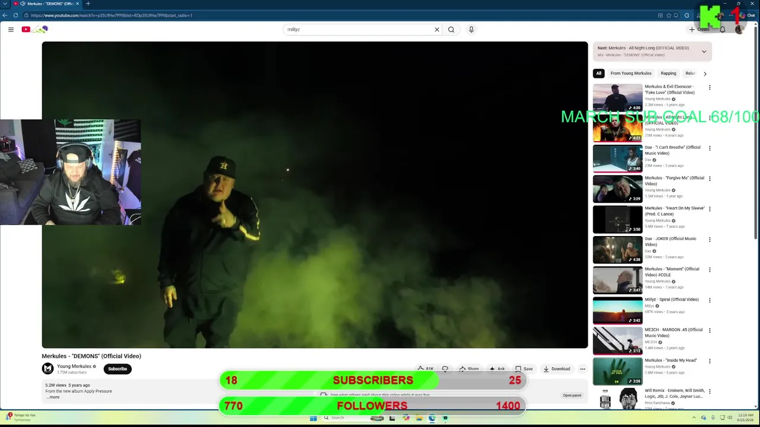
Task: Open Fake Love video thumbnail
Action: [617, 97]
